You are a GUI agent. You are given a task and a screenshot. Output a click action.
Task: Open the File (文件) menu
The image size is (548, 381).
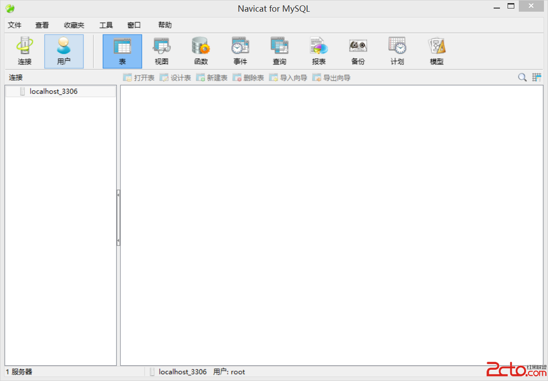coord(15,25)
